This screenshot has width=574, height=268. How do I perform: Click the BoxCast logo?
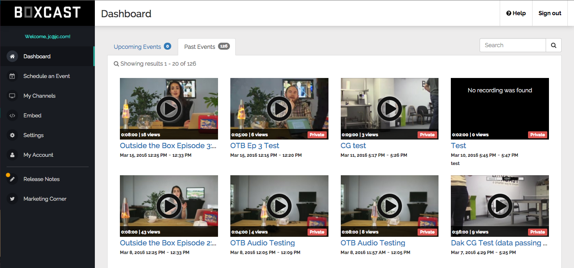click(x=47, y=13)
